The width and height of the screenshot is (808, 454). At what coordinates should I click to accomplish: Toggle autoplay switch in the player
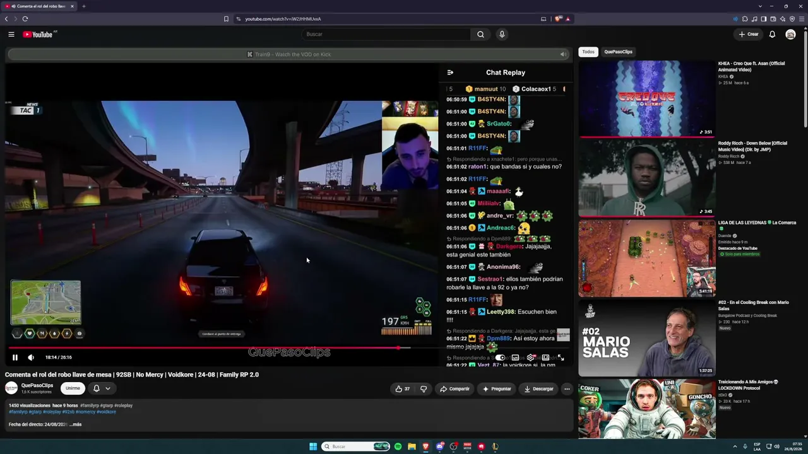[x=500, y=358]
